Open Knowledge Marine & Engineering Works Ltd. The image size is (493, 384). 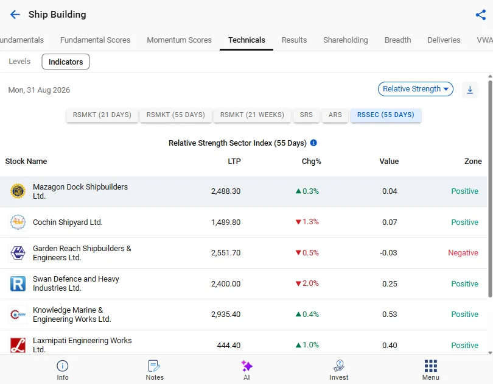coord(72,315)
